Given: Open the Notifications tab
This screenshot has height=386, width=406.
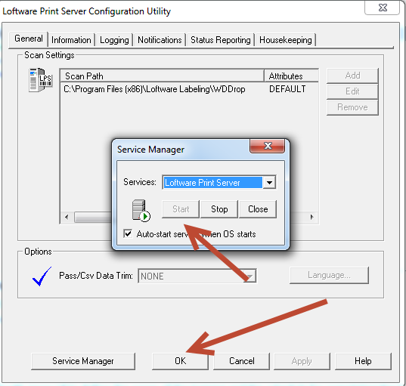Looking at the screenshot, I should 160,40.
